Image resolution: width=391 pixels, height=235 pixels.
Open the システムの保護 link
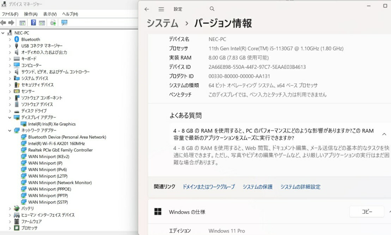tap(257, 187)
